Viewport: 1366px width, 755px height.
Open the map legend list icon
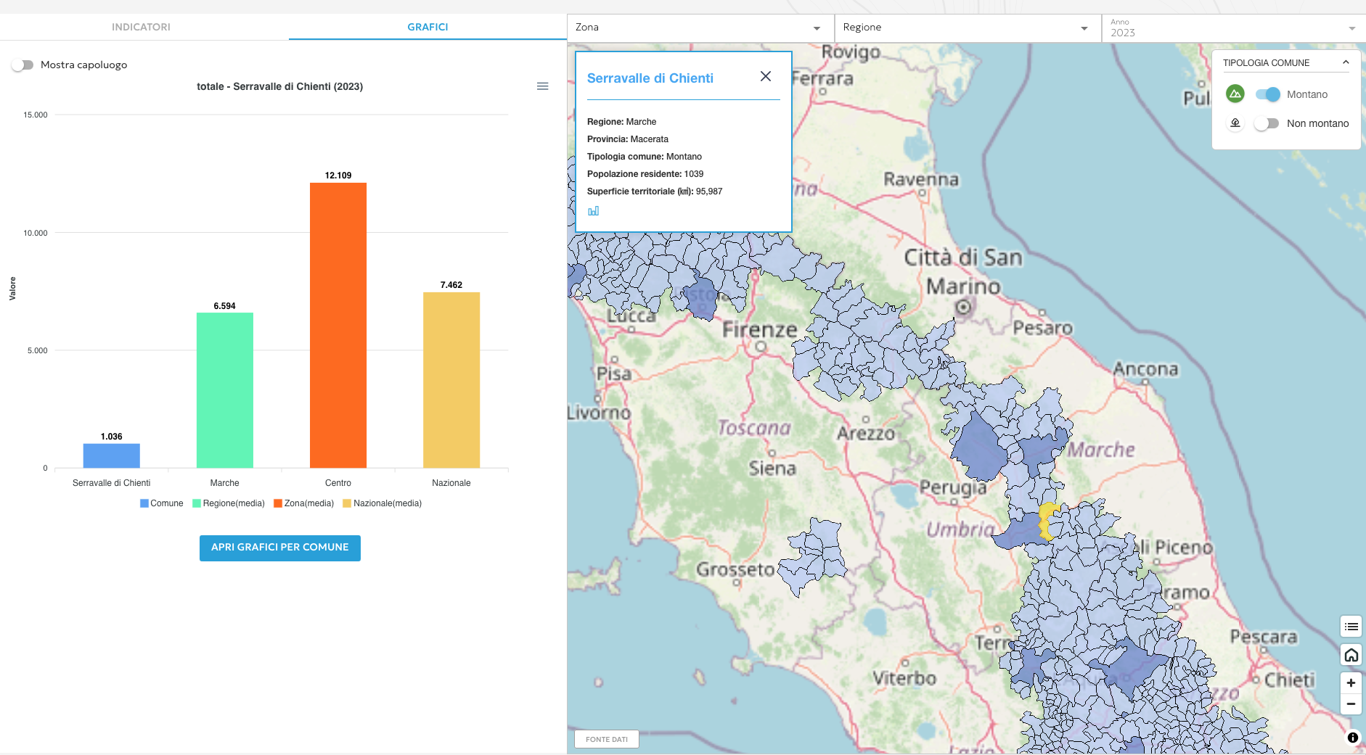(1351, 627)
